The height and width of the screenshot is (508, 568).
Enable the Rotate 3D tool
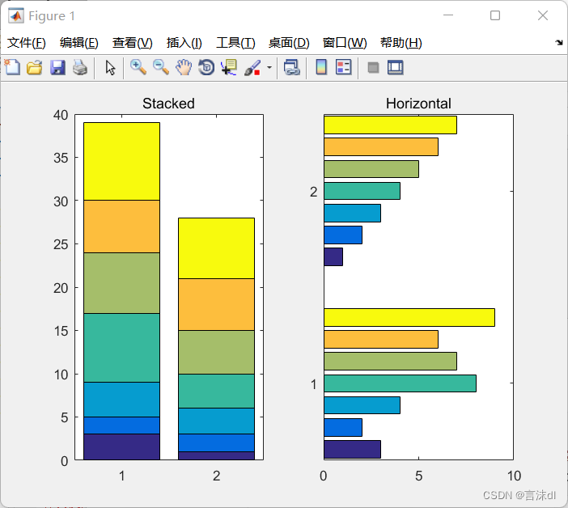206,67
